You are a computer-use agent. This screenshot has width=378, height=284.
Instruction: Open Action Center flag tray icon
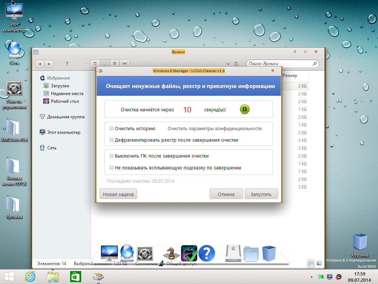tap(321, 277)
